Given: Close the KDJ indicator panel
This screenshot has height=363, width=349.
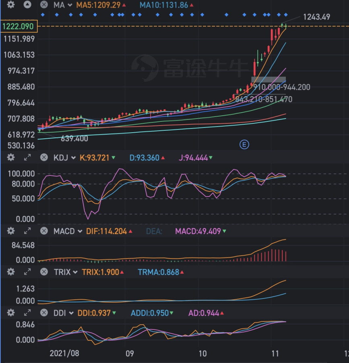Looking at the screenshot, I should pyautogui.click(x=44, y=158).
